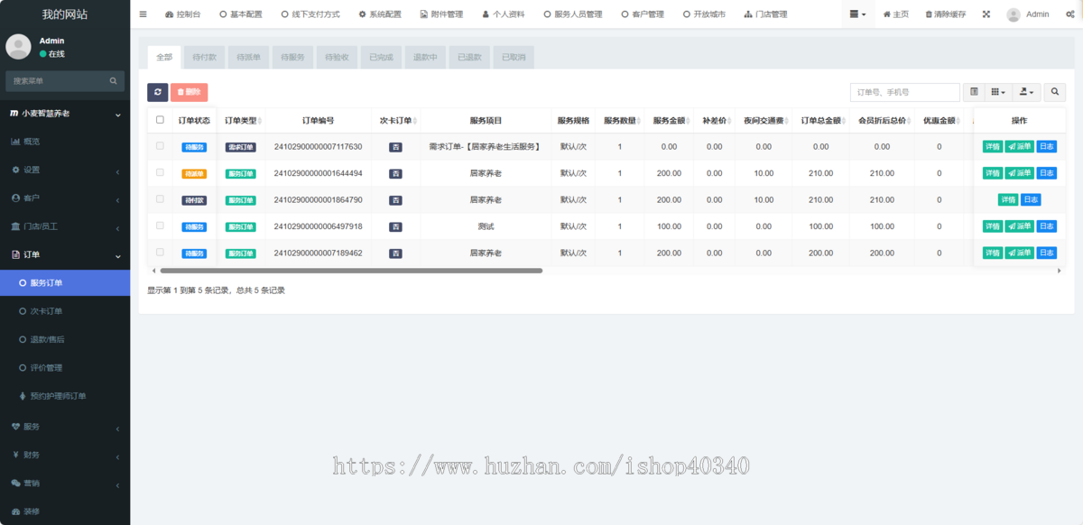Switch to the 退款中 tab
1083x525 pixels.
click(x=425, y=57)
